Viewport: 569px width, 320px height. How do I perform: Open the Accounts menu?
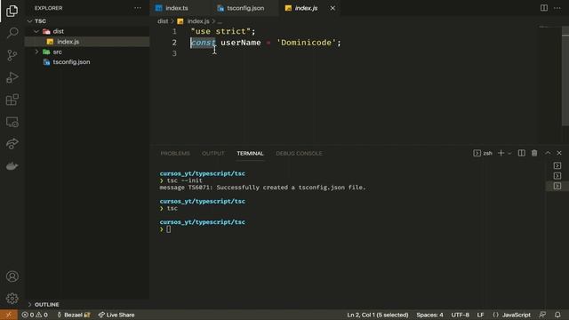pyautogui.click(x=12, y=276)
